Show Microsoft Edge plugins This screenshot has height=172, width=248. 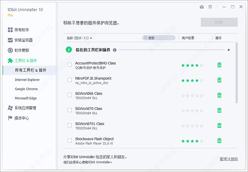coord(26,98)
